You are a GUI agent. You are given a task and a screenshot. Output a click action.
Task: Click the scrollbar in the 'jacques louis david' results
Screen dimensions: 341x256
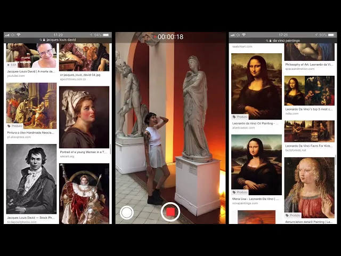[x=110, y=149]
